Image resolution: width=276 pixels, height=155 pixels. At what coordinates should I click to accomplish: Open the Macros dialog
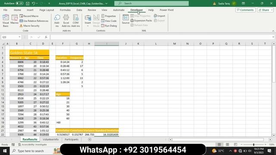[14, 19]
